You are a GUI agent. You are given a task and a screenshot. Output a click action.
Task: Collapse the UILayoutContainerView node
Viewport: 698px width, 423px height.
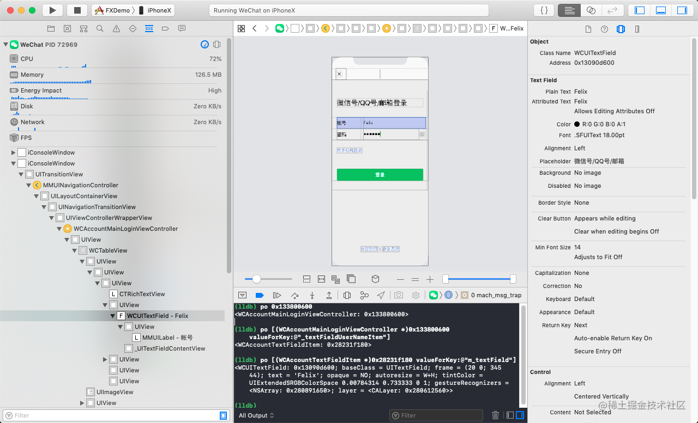[36, 196]
